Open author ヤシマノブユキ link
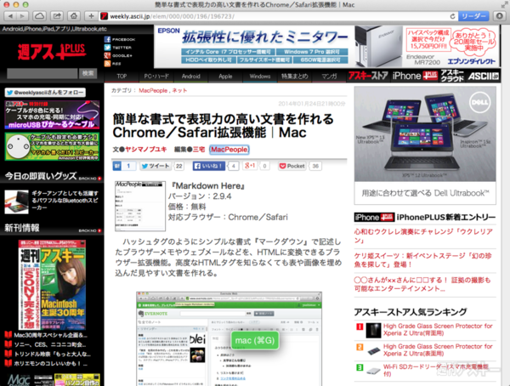The width and height of the screenshot is (510, 386). pos(146,150)
